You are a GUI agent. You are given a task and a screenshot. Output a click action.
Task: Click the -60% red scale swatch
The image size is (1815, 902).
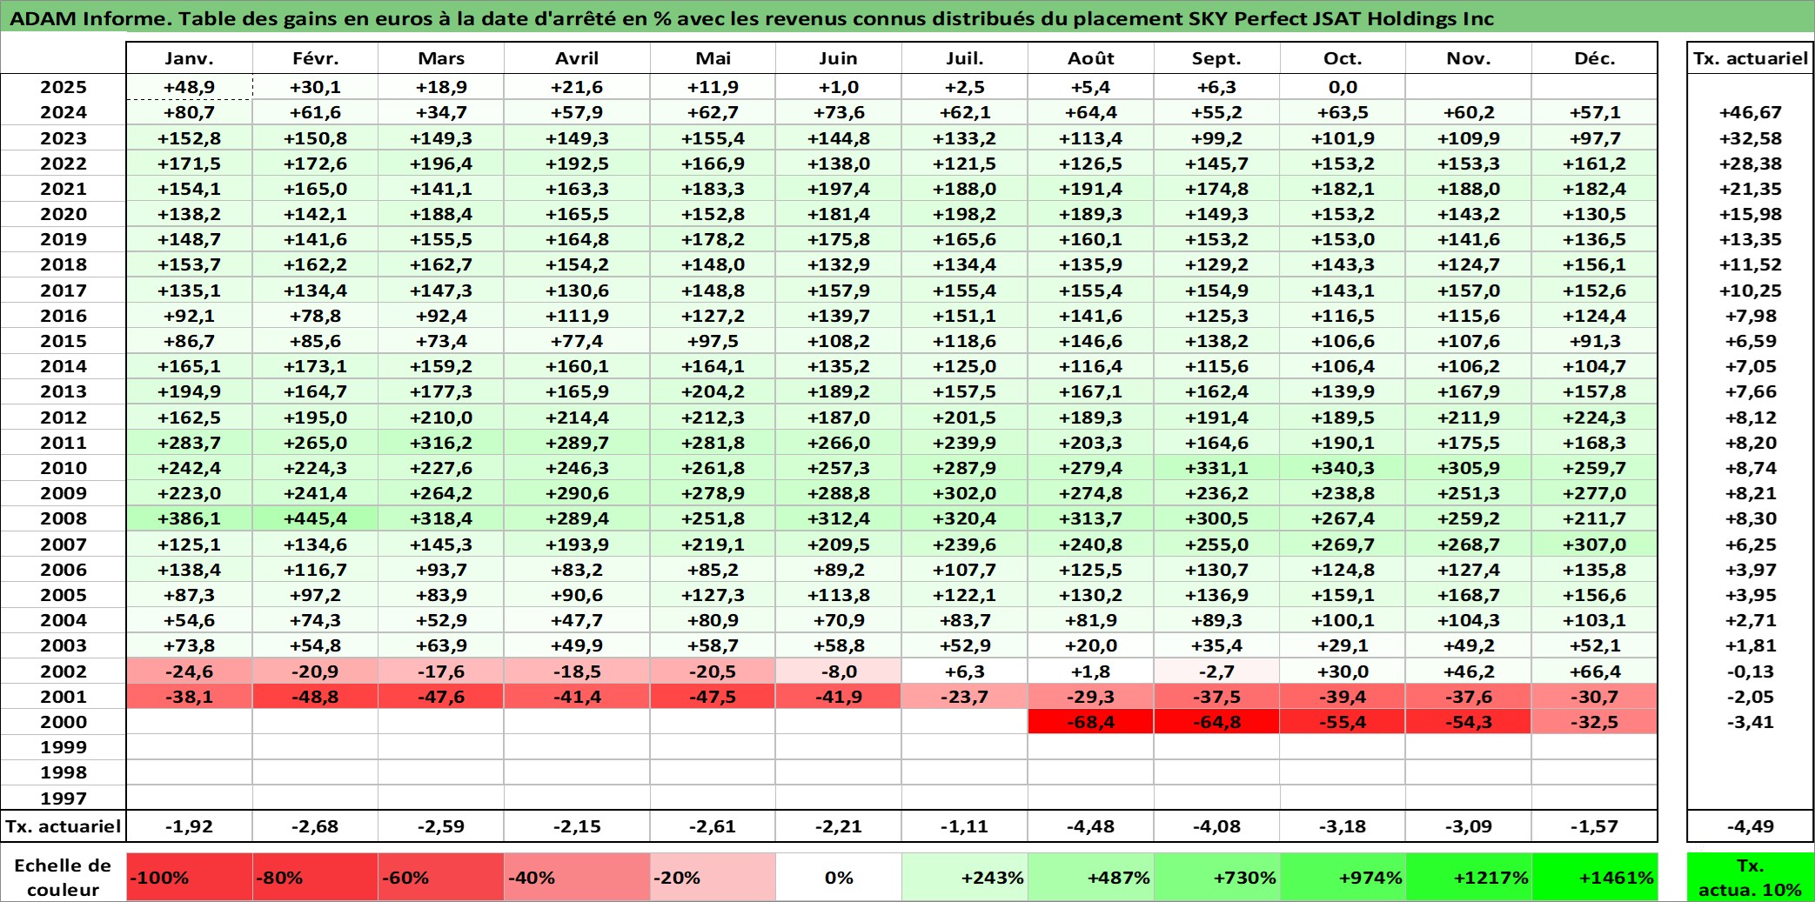441,877
